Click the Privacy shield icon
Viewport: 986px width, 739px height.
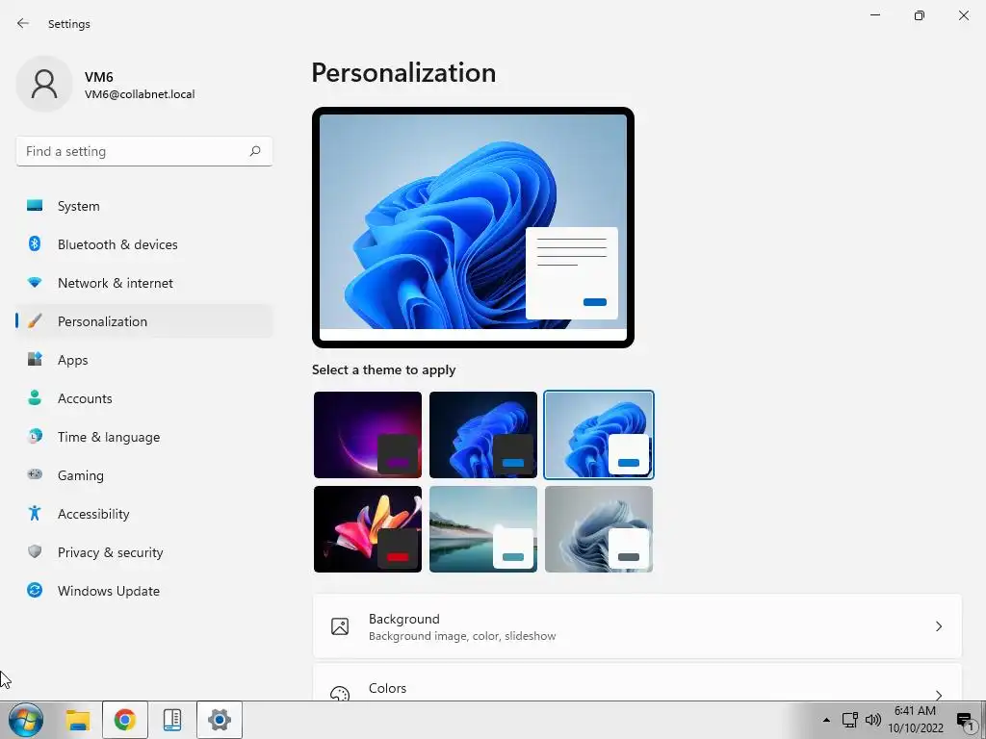pos(35,551)
